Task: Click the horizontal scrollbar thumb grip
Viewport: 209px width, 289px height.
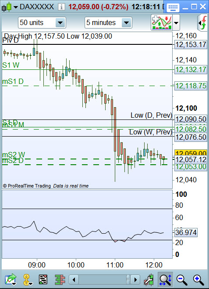Action: tap(128, 280)
